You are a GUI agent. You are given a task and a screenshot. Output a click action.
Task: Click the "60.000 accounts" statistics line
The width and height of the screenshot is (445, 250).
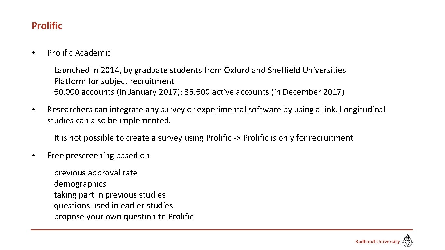(x=199, y=92)
